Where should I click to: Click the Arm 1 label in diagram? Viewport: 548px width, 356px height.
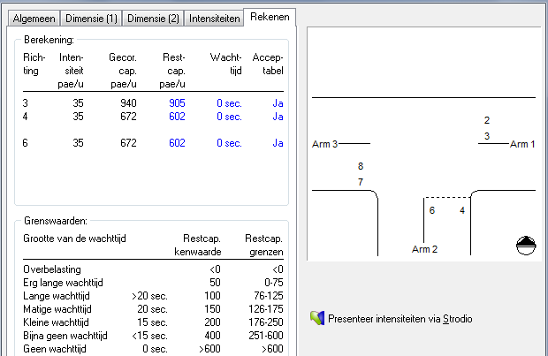522,144
